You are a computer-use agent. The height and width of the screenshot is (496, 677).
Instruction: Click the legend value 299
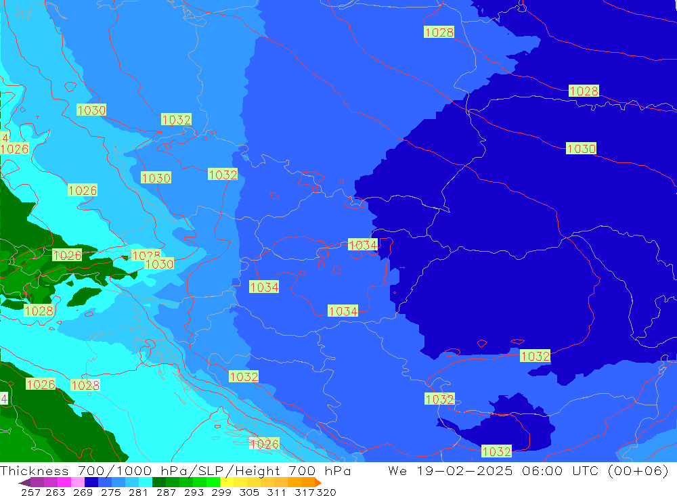[x=221, y=492]
